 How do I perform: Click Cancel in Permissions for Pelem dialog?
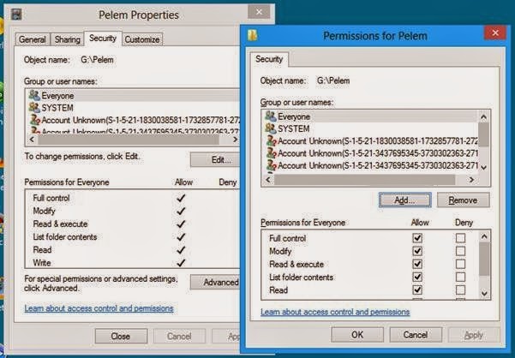tap(416, 335)
